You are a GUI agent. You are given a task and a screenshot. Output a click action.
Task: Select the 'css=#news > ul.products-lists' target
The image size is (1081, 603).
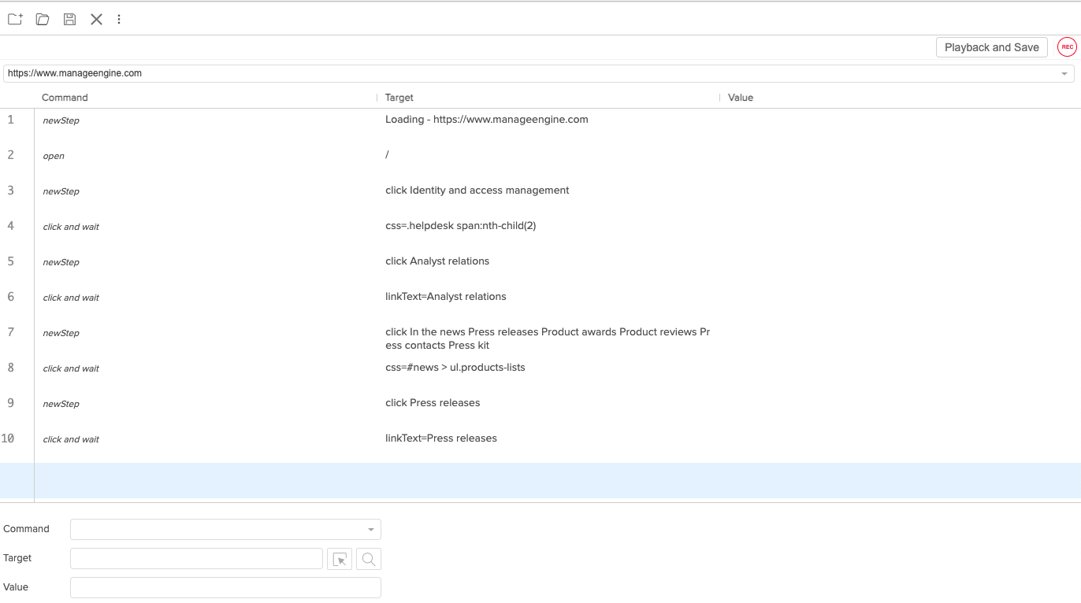pos(455,368)
